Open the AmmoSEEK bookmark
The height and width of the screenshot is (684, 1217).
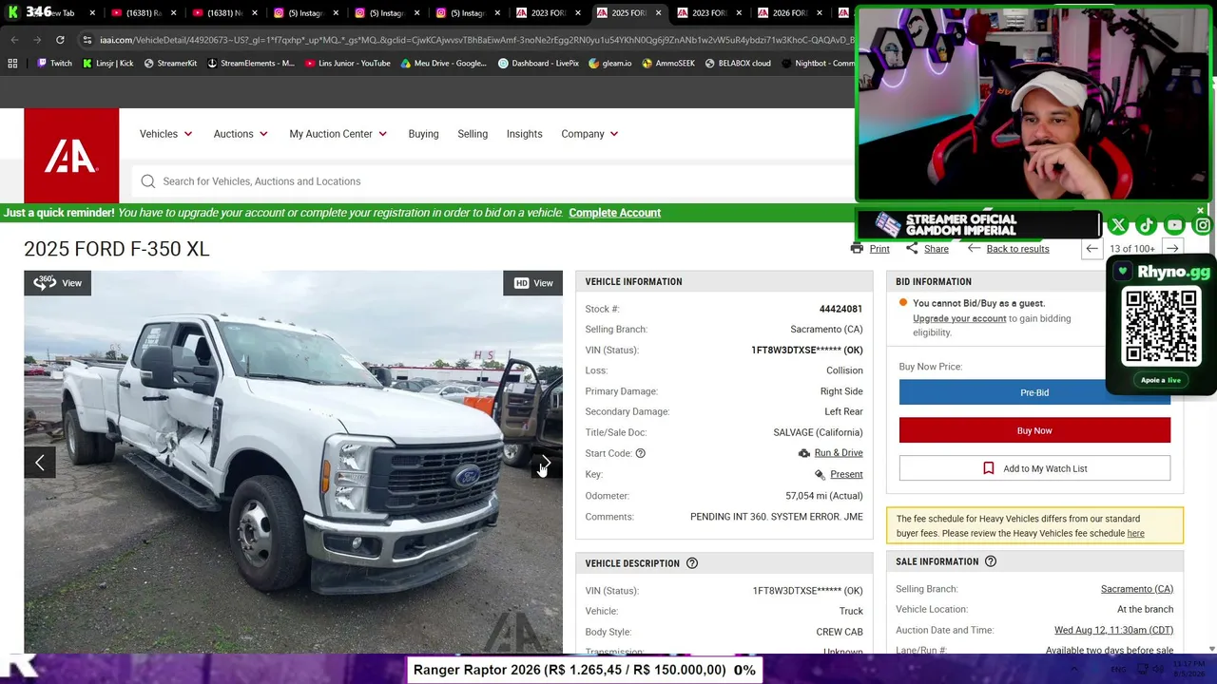click(x=668, y=64)
